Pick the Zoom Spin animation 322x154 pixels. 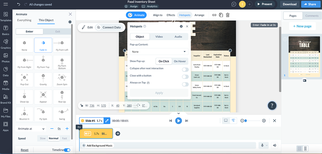(62, 80)
